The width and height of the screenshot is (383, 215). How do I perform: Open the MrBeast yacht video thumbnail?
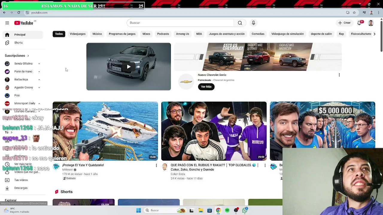point(105,131)
